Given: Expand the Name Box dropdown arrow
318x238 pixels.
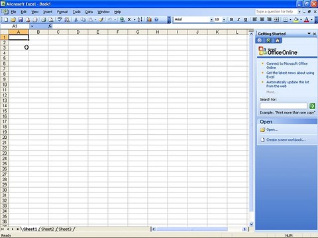Looking at the screenshot, I should tap(32, 26).
